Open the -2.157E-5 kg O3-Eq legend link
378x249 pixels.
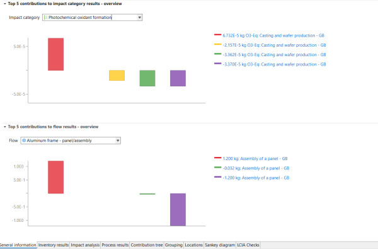point(274,45)
